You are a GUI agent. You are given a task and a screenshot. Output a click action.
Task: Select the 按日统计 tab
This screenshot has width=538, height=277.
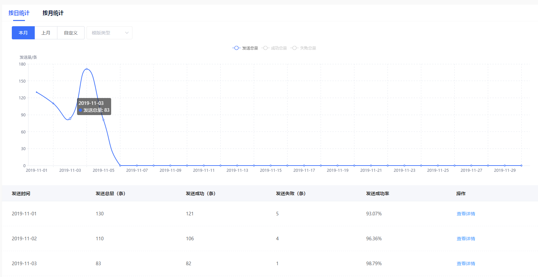(19, 13)
